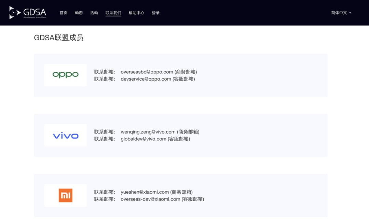Click the GDSA logo in header
369x220 pixels.
[x=28, y=13]
